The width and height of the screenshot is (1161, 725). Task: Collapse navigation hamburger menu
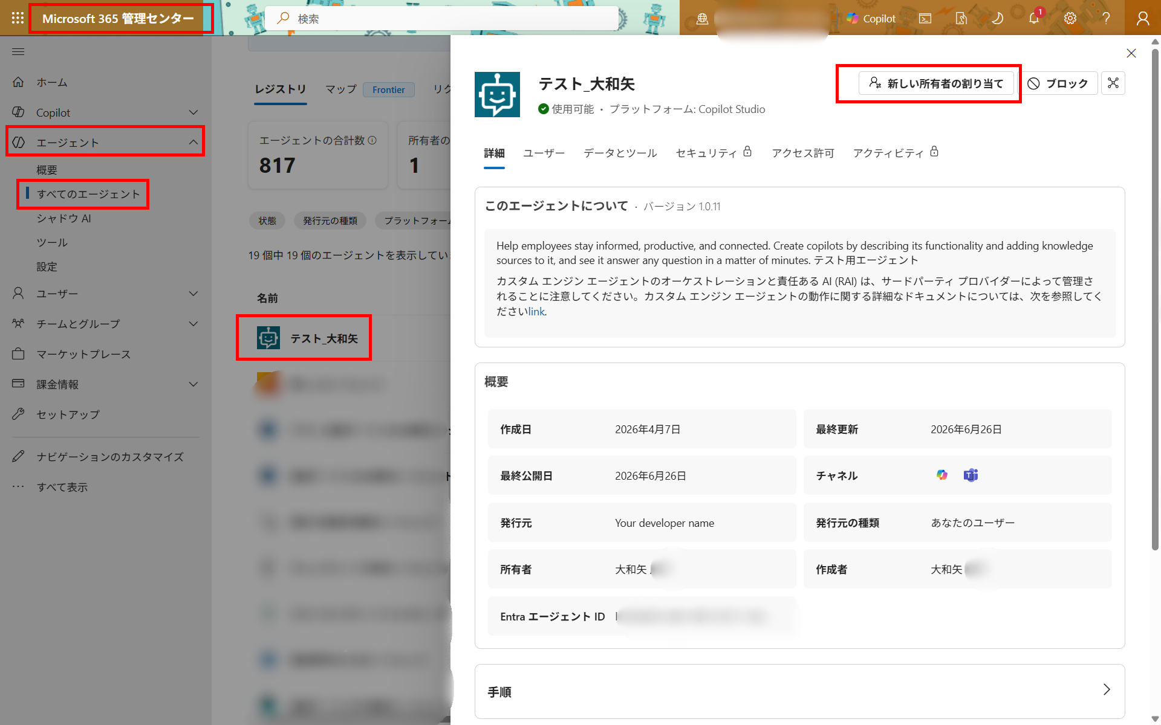pos(18,52)
